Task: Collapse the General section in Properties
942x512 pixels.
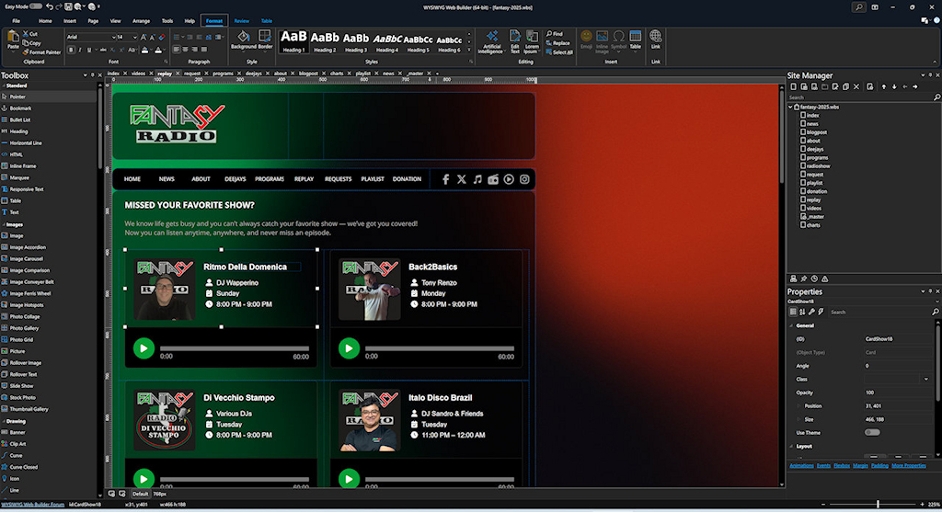Action: [791, 326]
